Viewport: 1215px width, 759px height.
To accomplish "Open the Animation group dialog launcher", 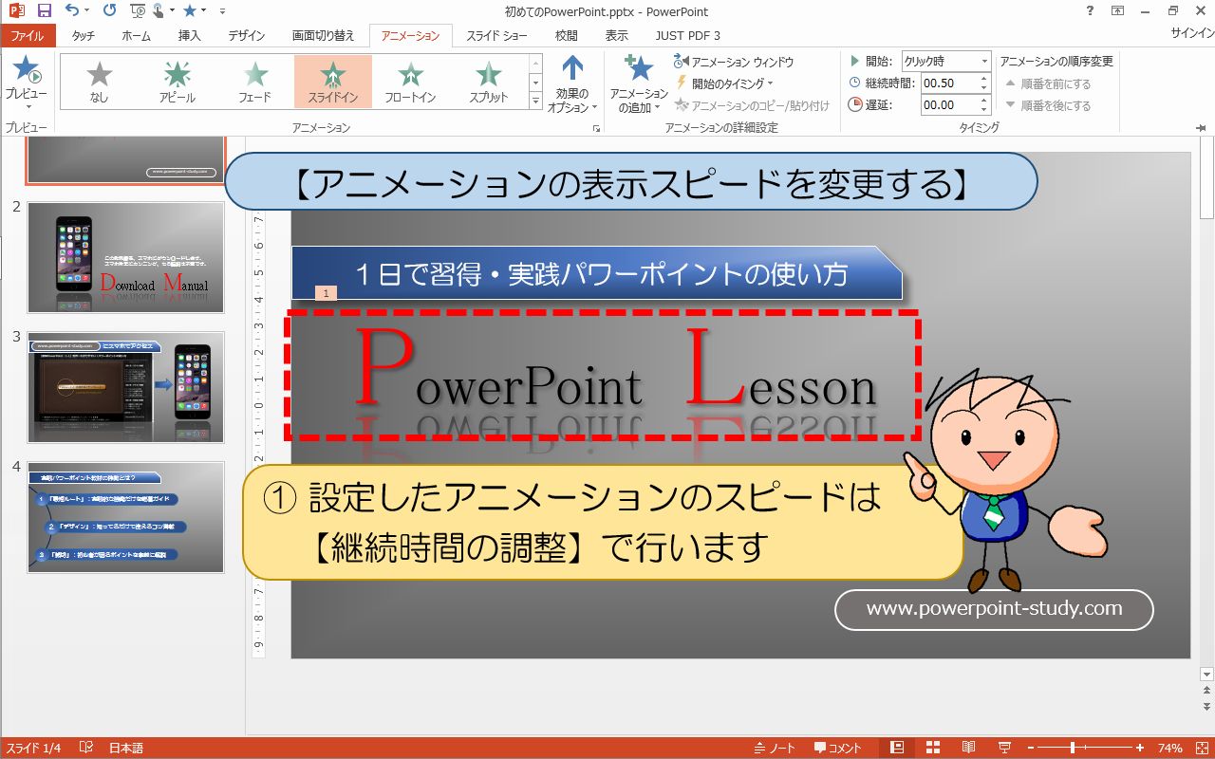I will tap(596, 127).
